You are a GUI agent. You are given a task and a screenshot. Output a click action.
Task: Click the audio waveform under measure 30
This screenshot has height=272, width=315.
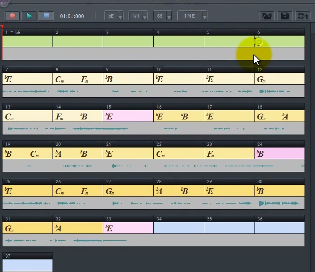point(279,203)
